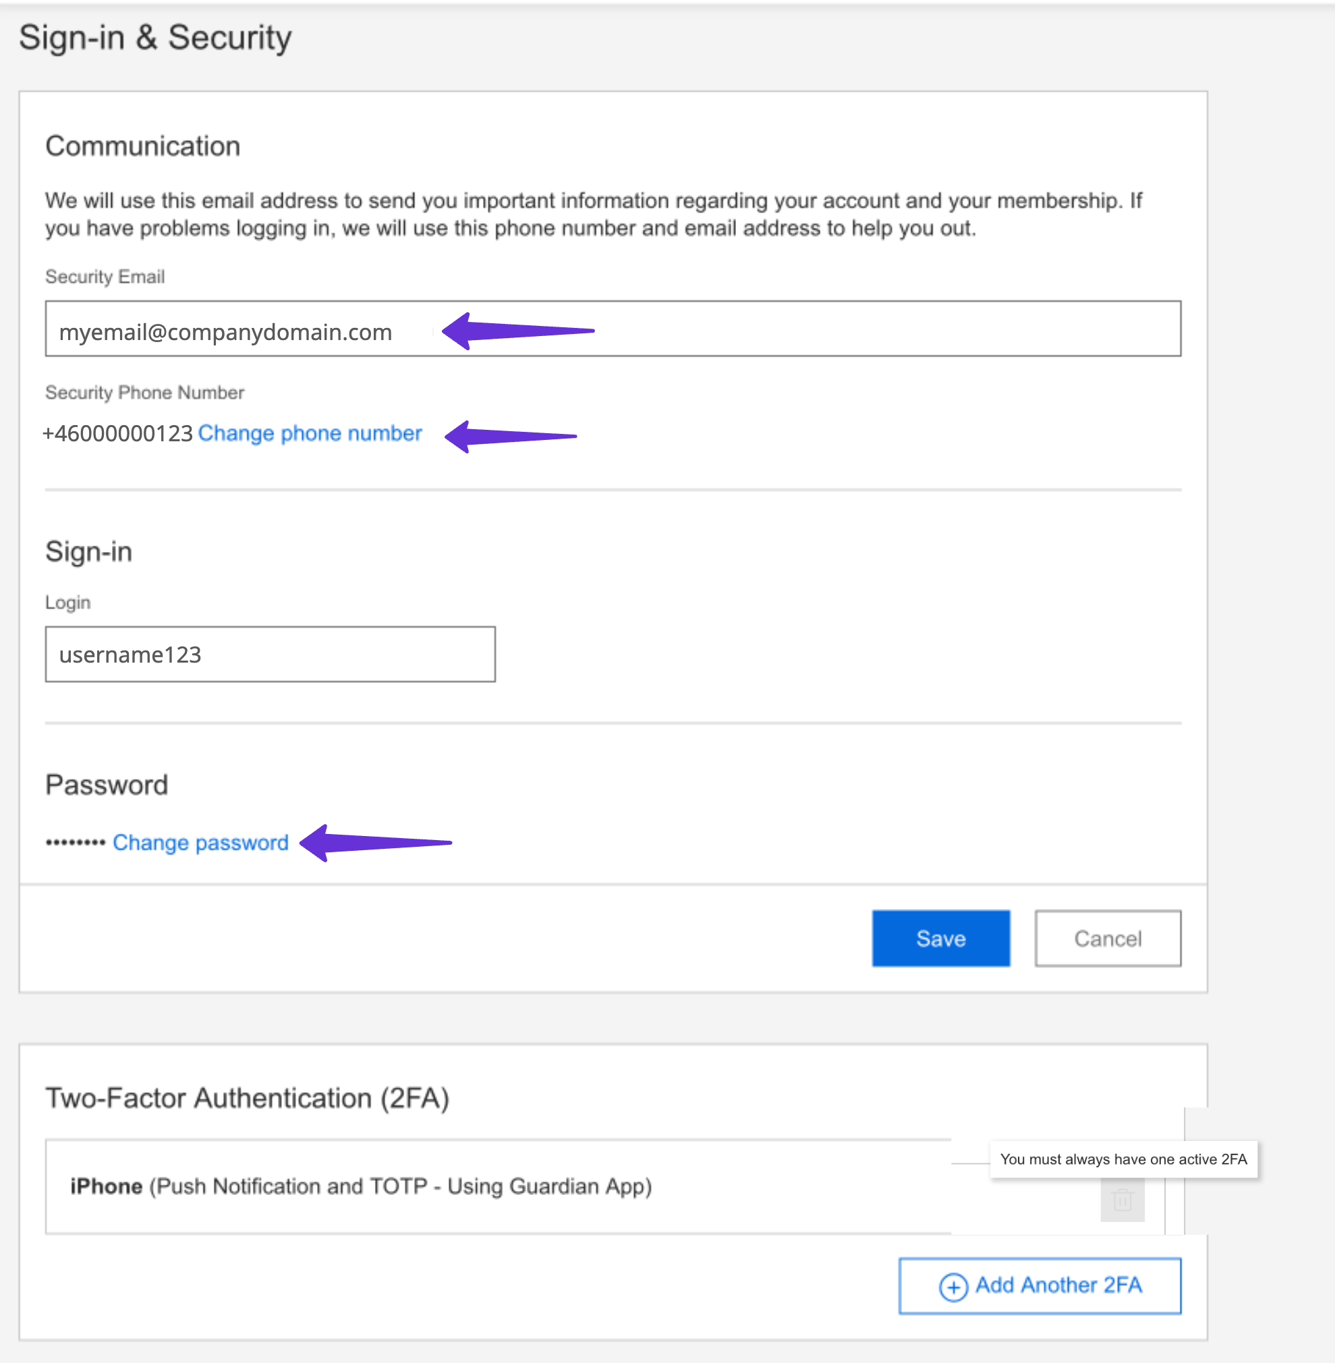Click the Two-Factor Authentication (2FA) heading
Viewport: 1335px width, 1363px height.
[x=247, y=1098]
